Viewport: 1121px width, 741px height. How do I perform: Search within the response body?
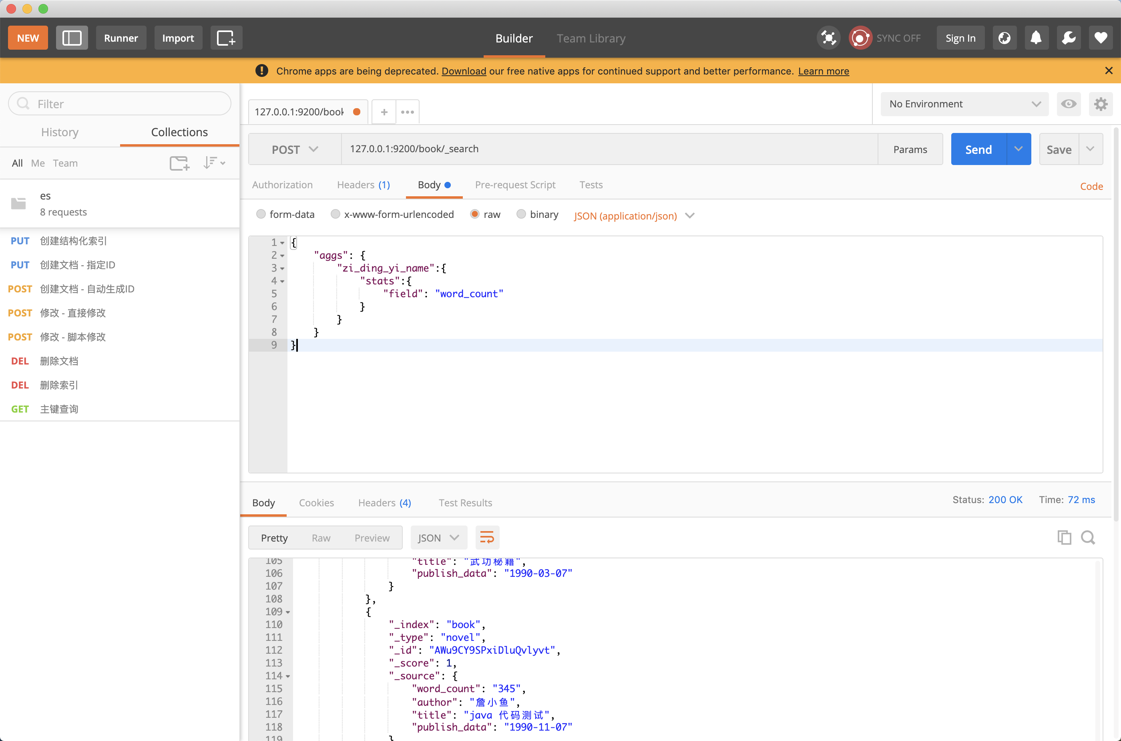[1088, 537]
